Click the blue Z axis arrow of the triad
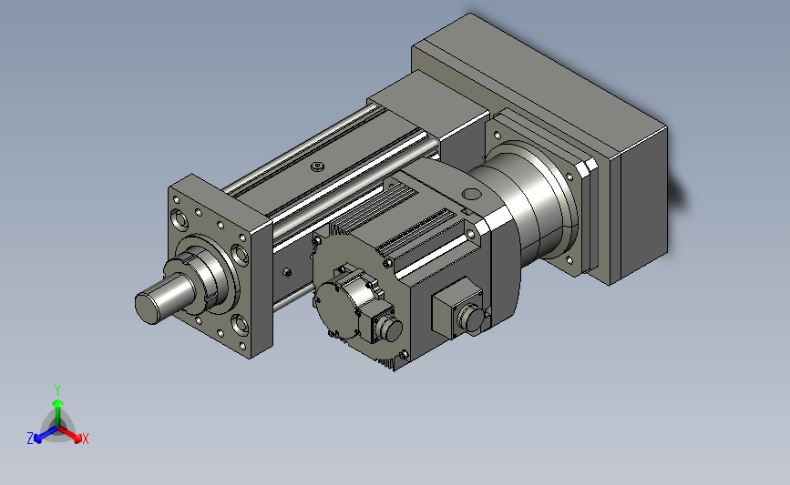The height and width of the screenshot is (485, 790). (45, 435)
